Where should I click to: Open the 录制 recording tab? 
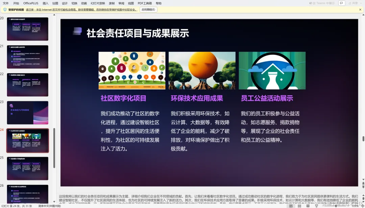[112, 3]
